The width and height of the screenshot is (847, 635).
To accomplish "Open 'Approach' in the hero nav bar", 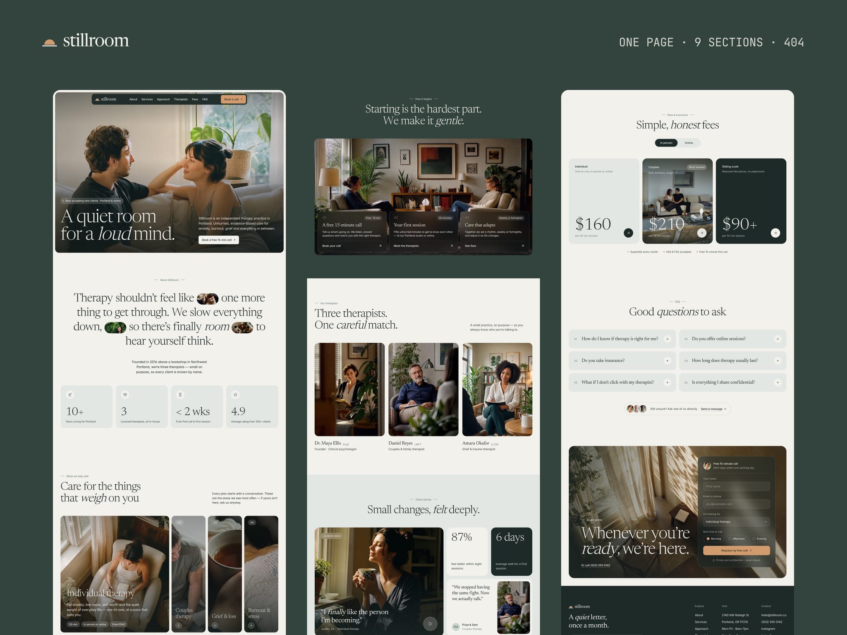I will pyautogui.click(x=163, y=99).
